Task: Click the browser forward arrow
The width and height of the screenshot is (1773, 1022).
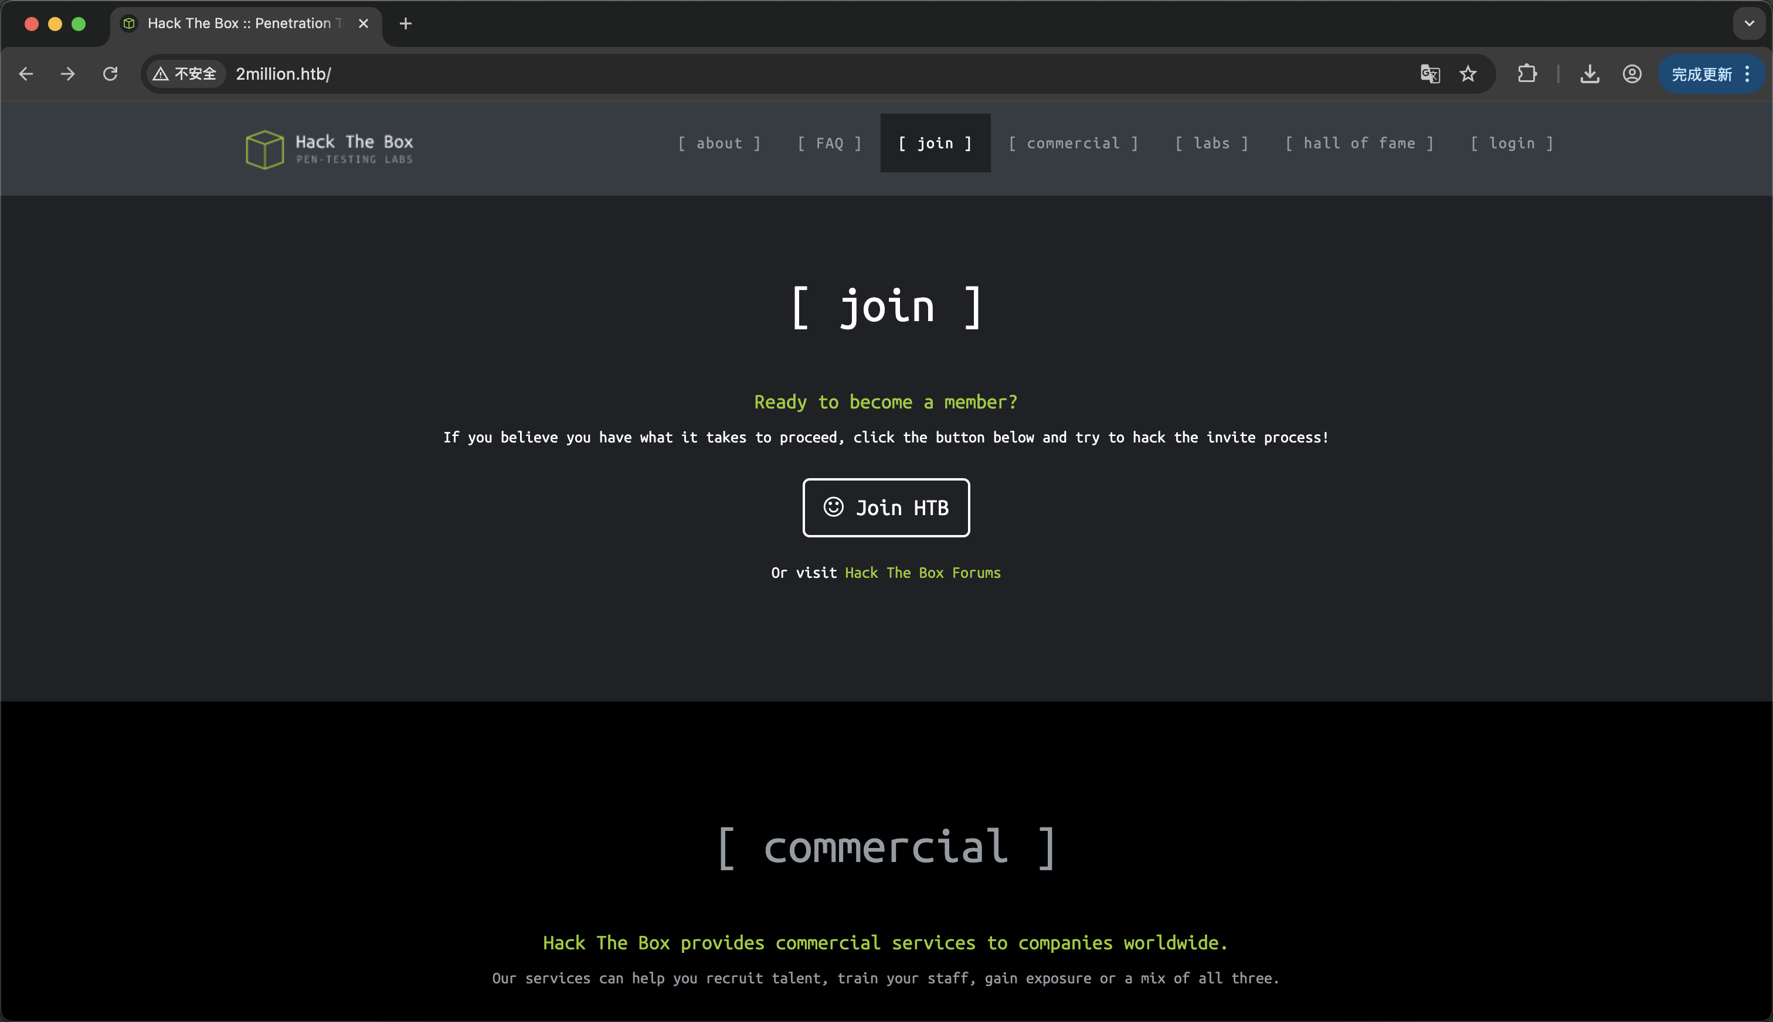Action: [x=67, y=74]
